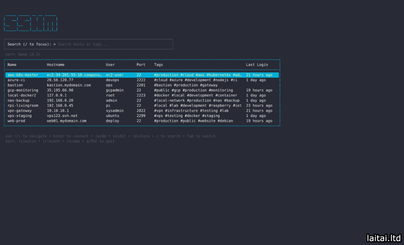Click the Name column header
This screenshot has width=404, height=245.
[x=12, y=65]
